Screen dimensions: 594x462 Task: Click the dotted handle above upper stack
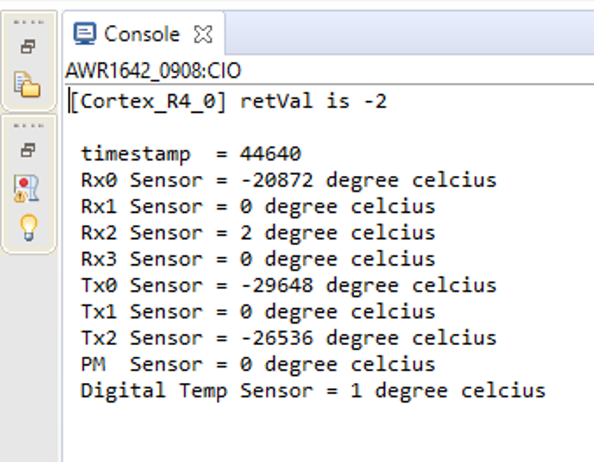pos(28,23)
